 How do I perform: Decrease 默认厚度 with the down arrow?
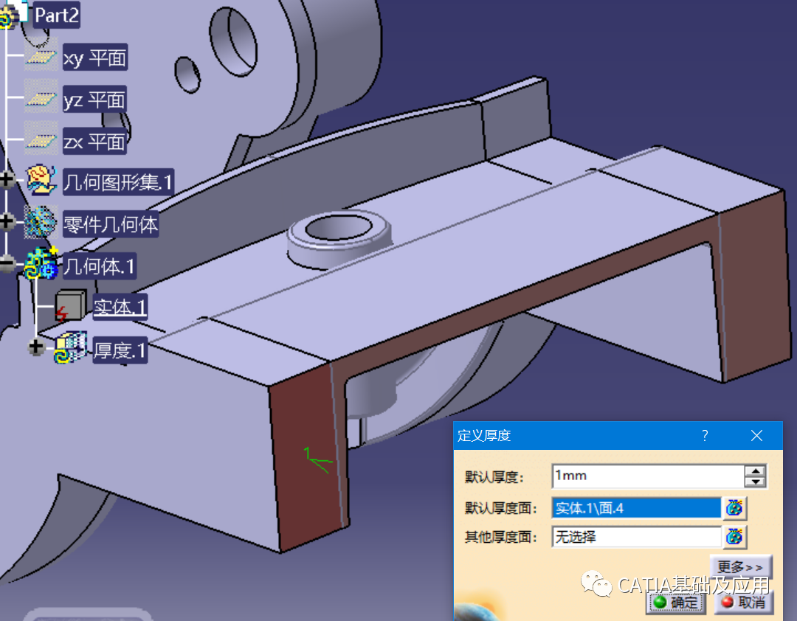(756, 482)
